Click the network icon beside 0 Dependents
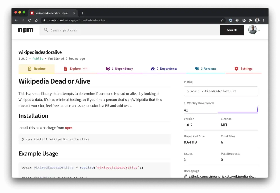The height and width of the screenshot is (193, 280). [x=153, y=69]
